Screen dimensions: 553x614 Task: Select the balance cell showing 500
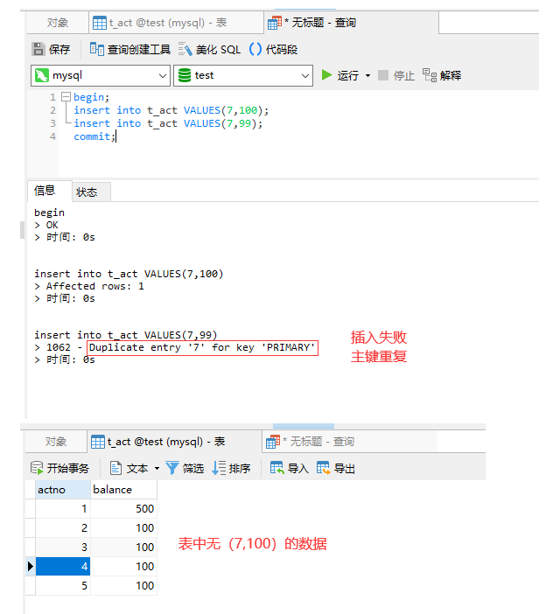(123, 509)
